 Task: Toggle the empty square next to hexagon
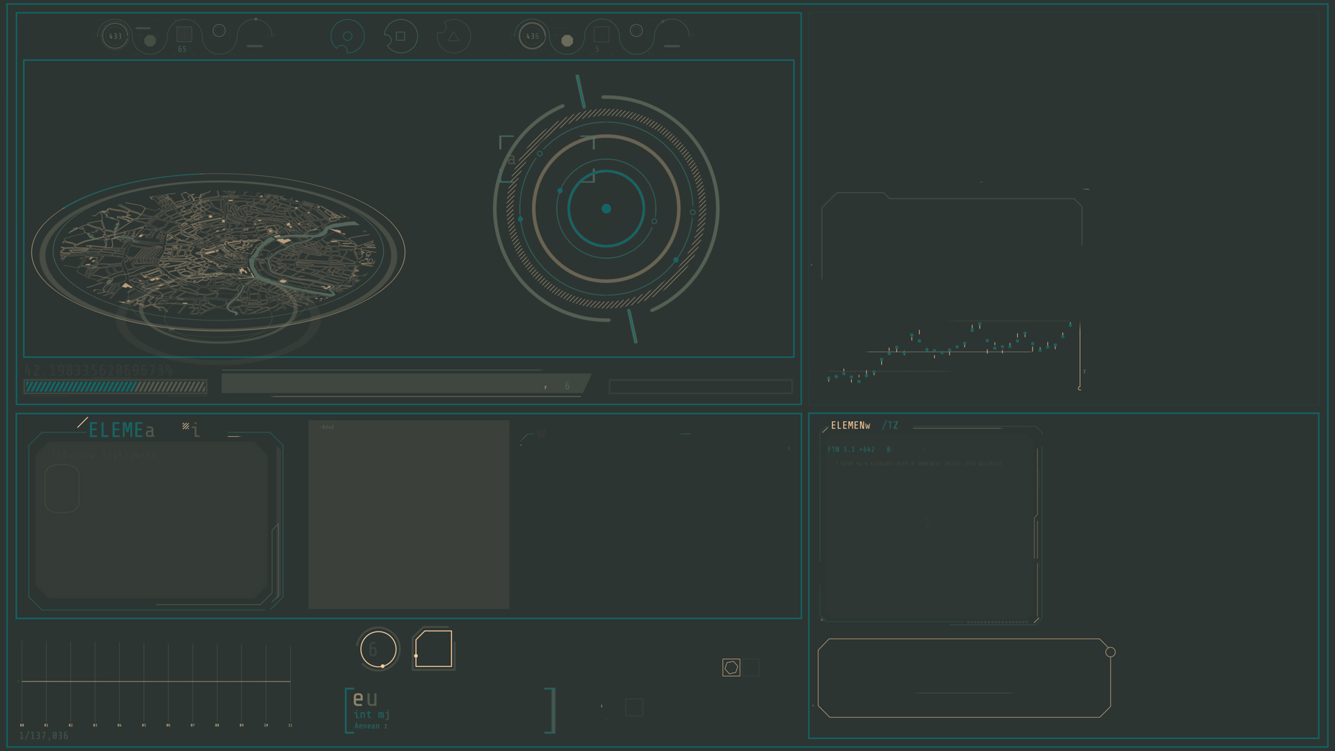tap(751, 668)
